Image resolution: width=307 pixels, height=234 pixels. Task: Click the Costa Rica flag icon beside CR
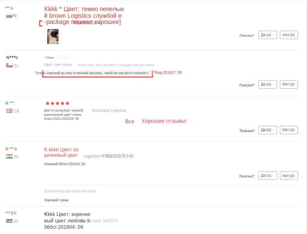9,111
